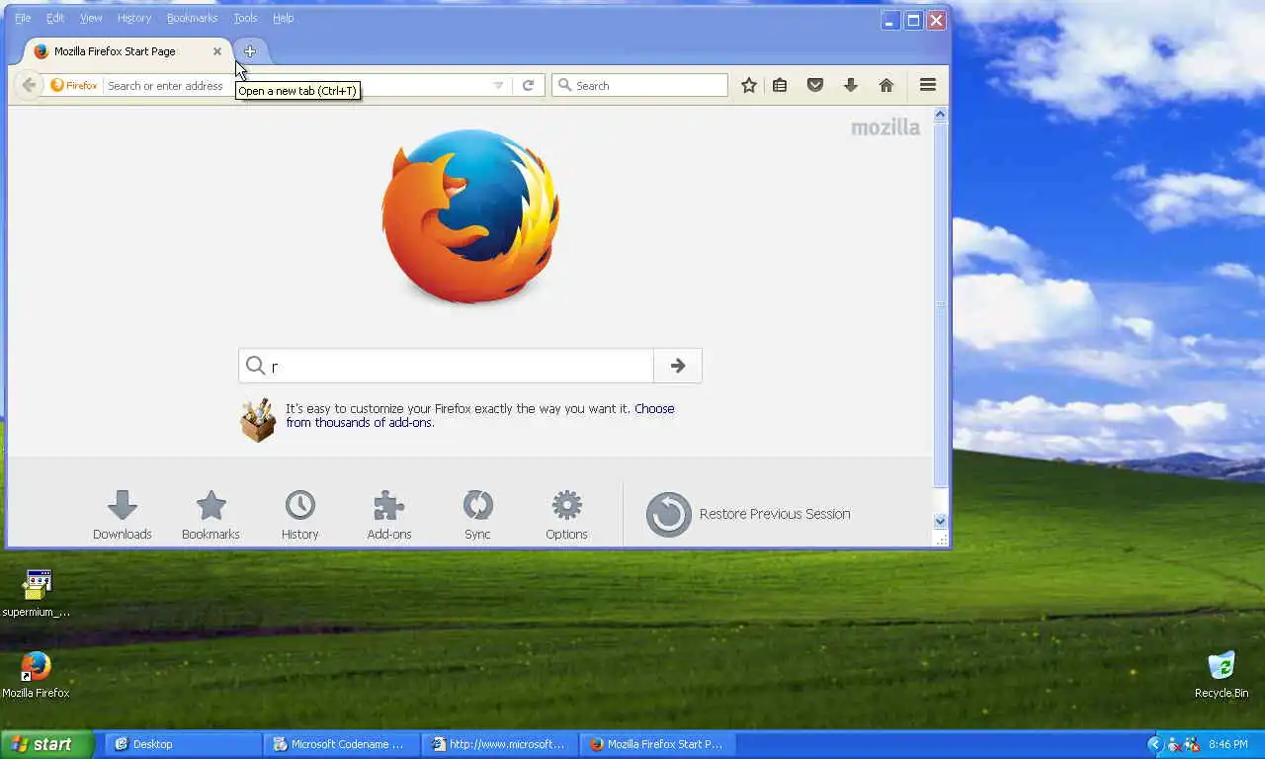The image size is (1265, 759).
Task: Open the hamburger menu
Action: pos(928,85)
